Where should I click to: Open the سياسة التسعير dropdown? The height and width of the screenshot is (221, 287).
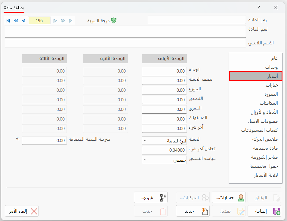pyautogui.click(x=164, y=160)
